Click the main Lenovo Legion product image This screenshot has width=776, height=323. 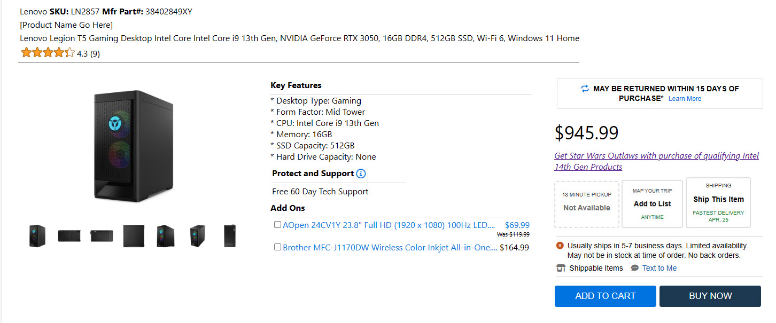133,146
